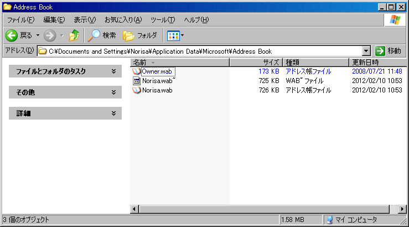Click the Norisa.wab address book icon
The width and height of the screenshot is (409, 227).
[136, 90]
